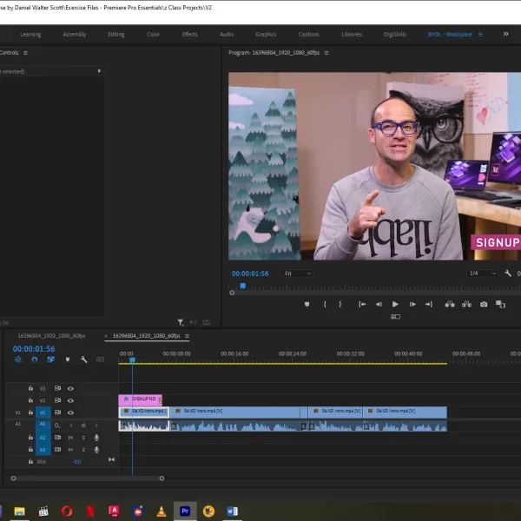
Task: Switch to the Graphics workspace
Action: pyautogui.click(x=266, y=34)
